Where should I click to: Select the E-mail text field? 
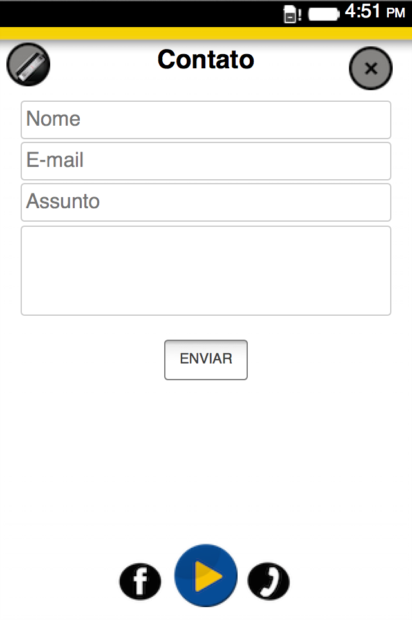[206, 161]
